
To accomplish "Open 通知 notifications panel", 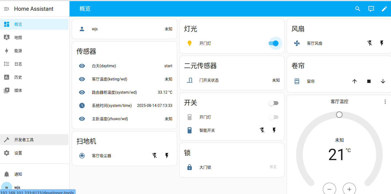I will pos(34,174).
